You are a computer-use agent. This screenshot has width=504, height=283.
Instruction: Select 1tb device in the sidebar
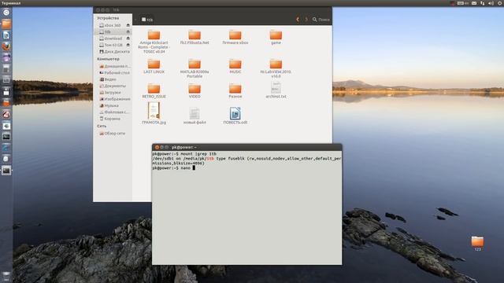click(112, 31)
